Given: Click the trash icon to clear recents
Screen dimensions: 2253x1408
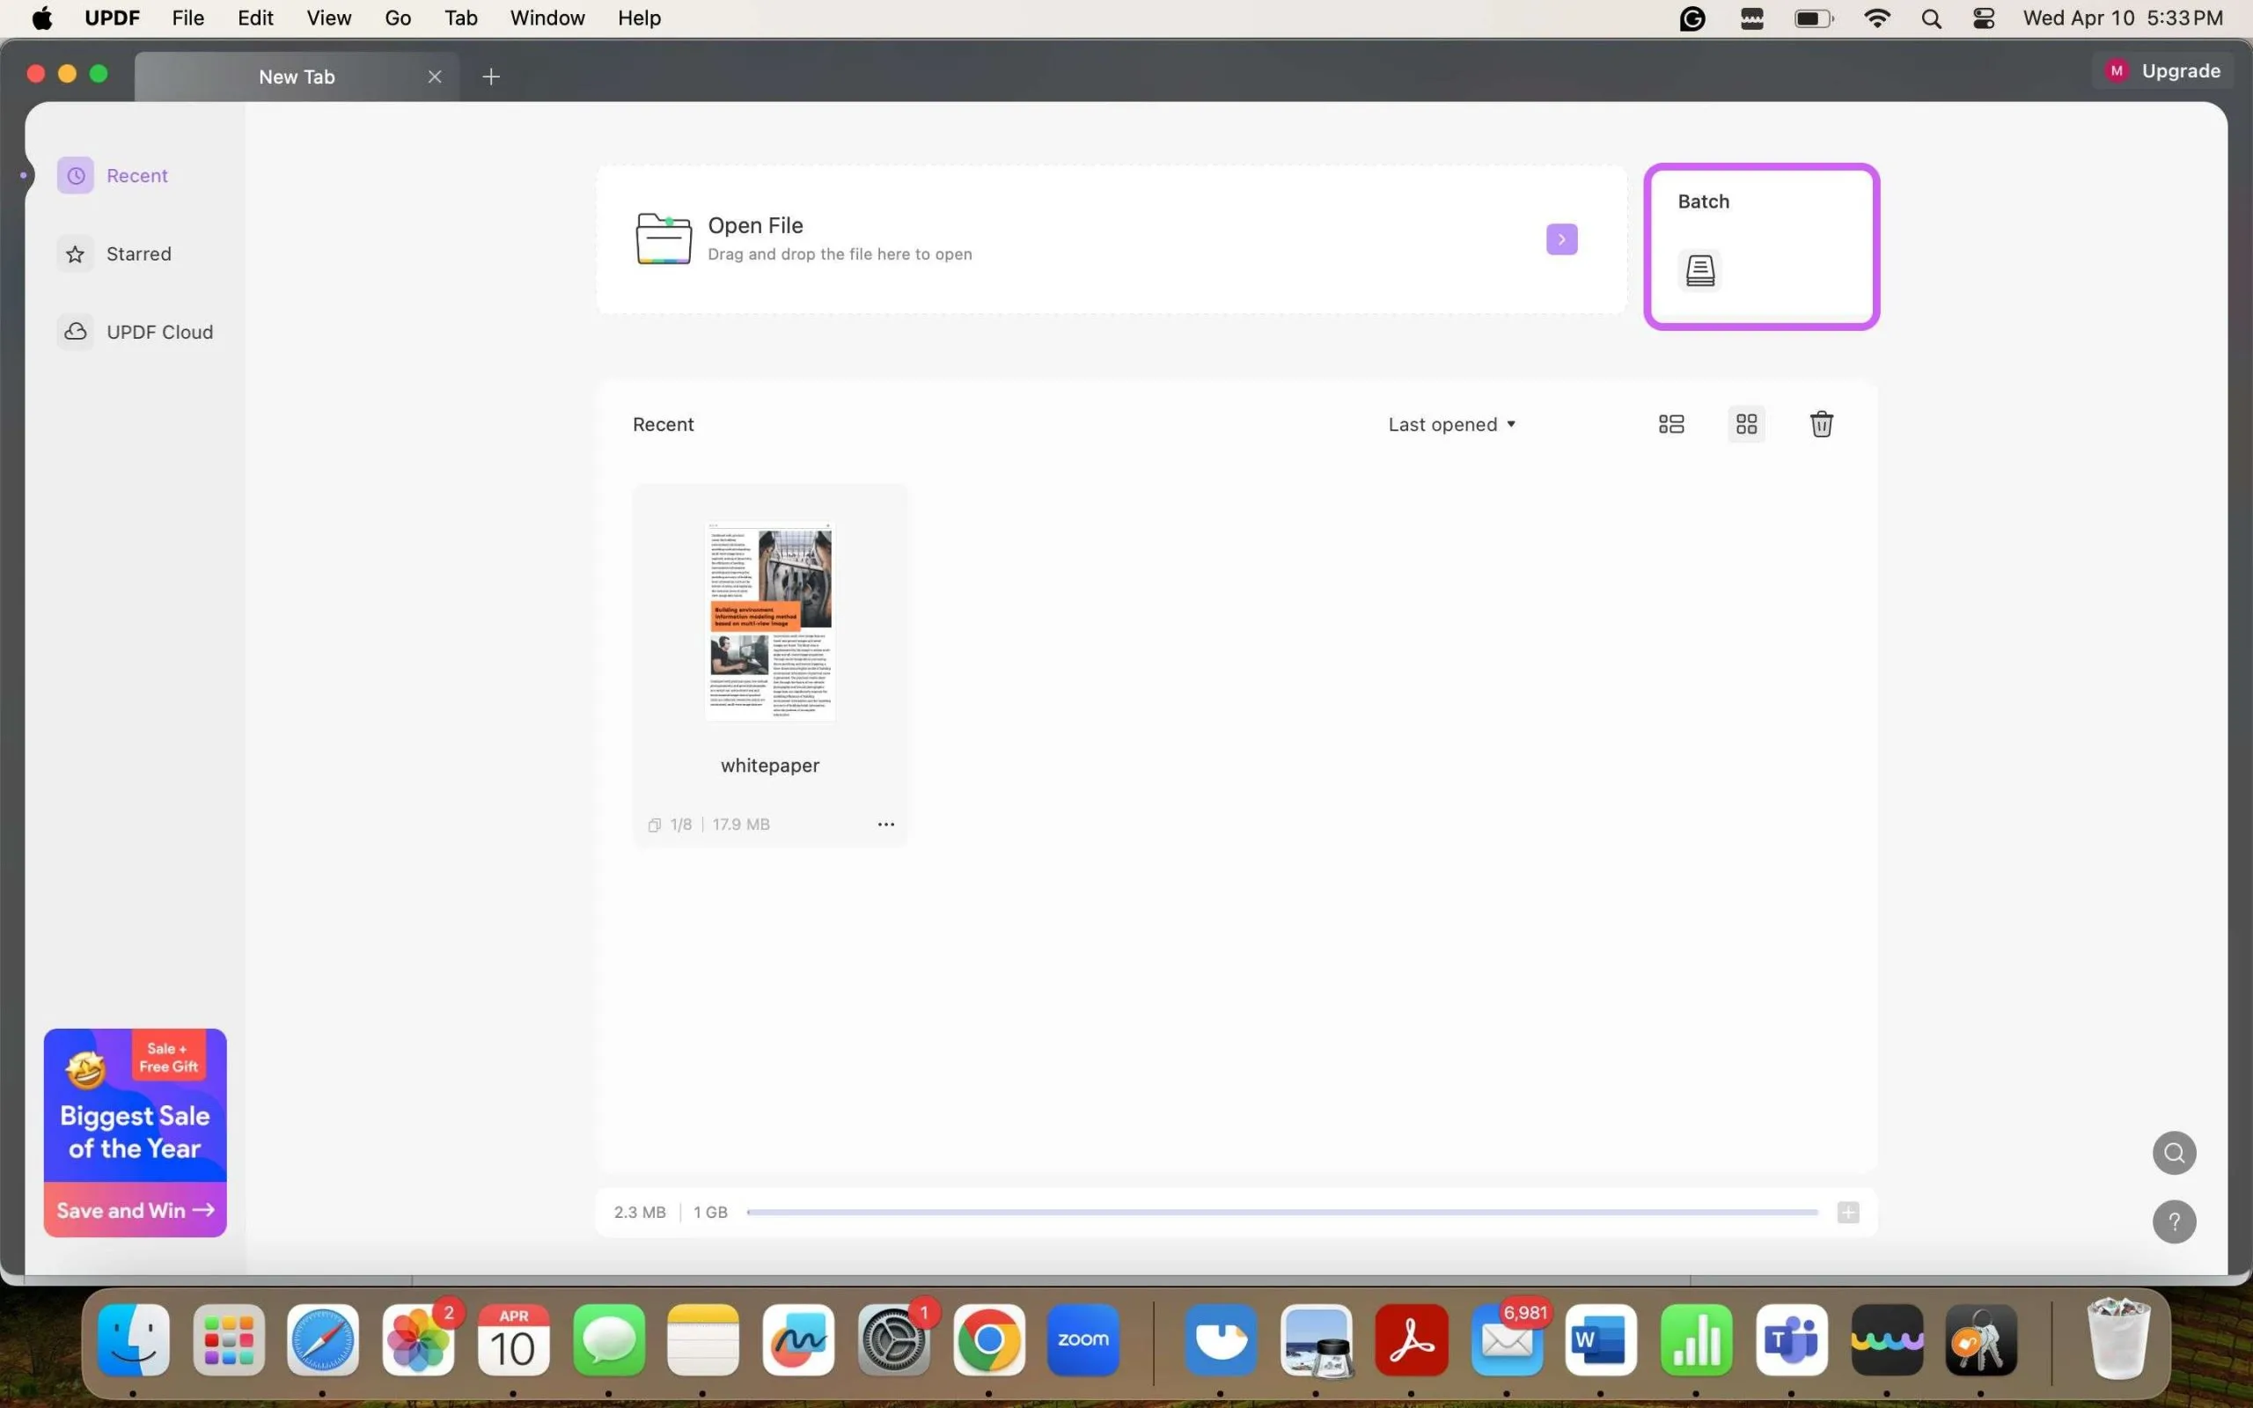Looking at the screenshot, I should (1821, 425).
